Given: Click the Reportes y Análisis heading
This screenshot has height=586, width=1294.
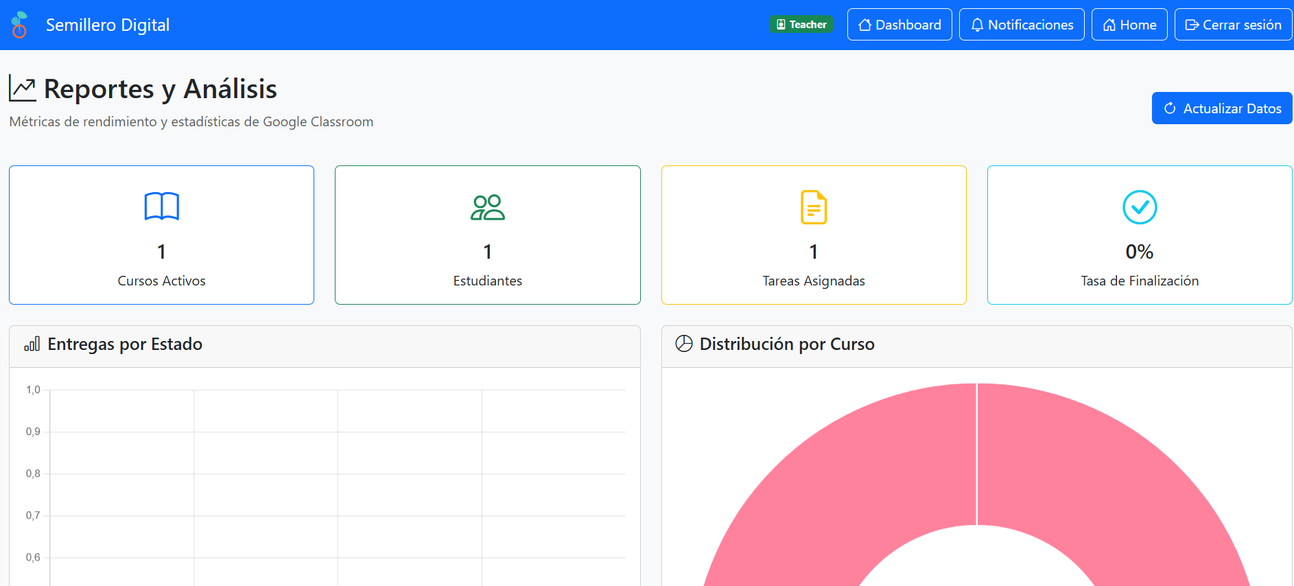Looking at the screenshot, I should pyautogui.click(x=161, y=89).
